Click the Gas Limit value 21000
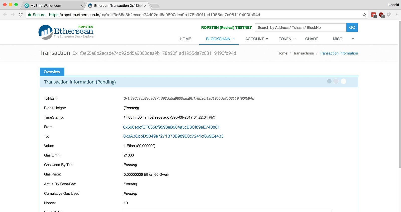Screen dimensions: 401x212 [x=129, y=155]
